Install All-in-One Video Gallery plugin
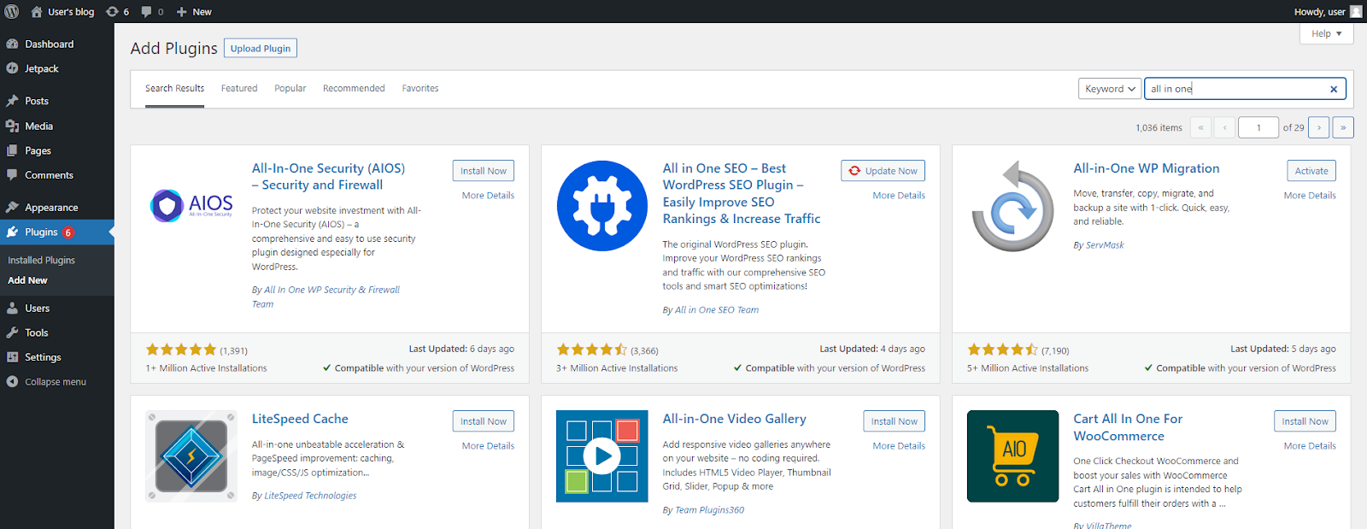Image resolution: width=1367 pixels, height=529 pixels. pos(895,421)
